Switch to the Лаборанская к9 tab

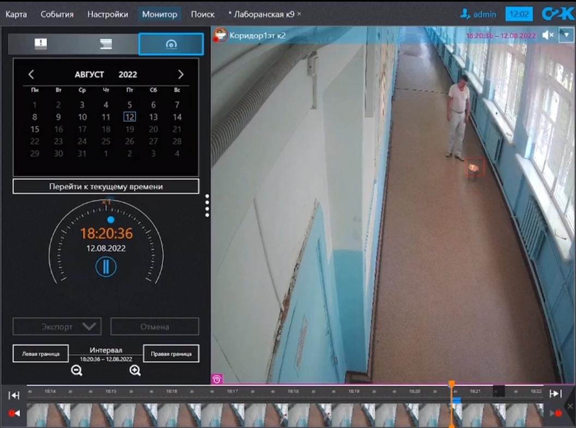[262, 14]
